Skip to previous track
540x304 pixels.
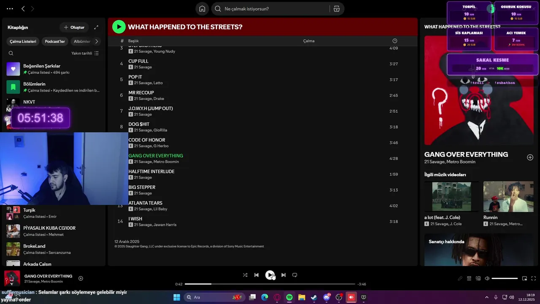click(x=256, y=275)
